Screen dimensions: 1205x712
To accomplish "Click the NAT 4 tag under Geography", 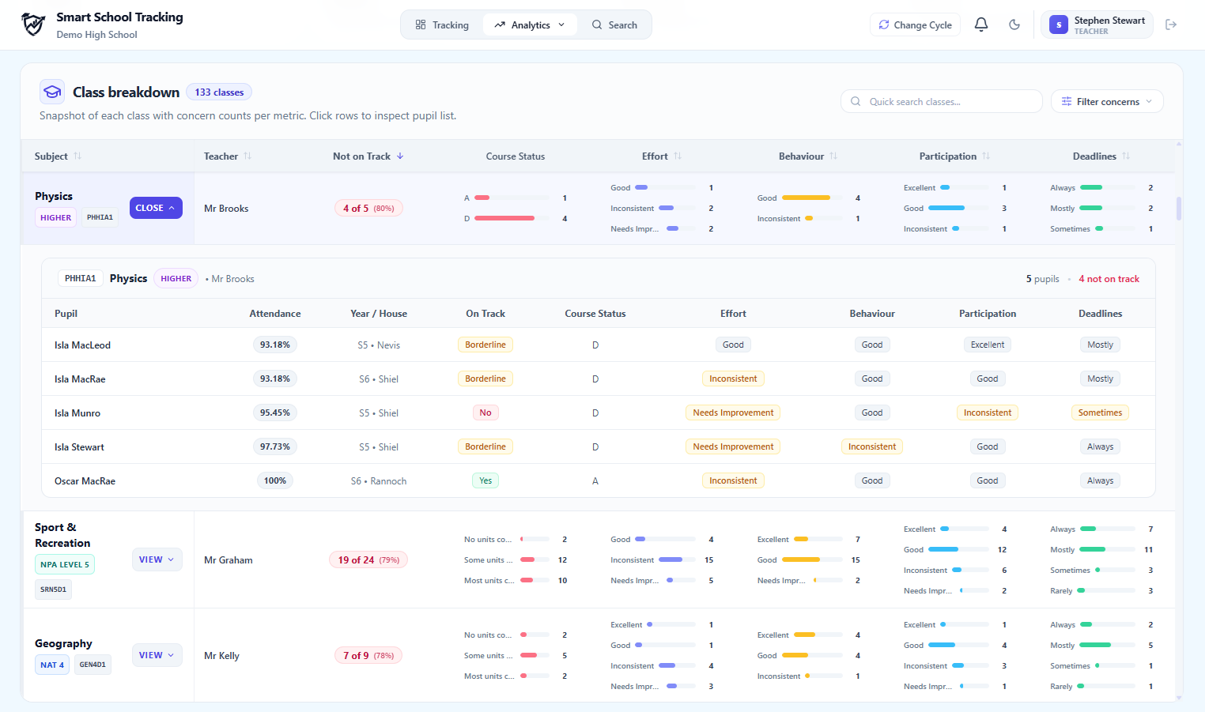I will [x=52, y=665].
